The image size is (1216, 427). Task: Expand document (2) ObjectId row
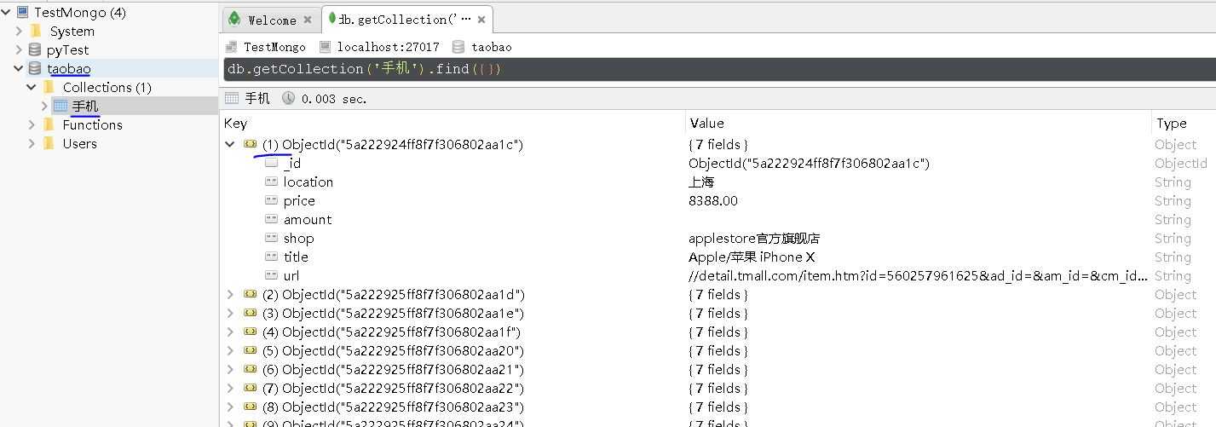[x=229, y=294]
